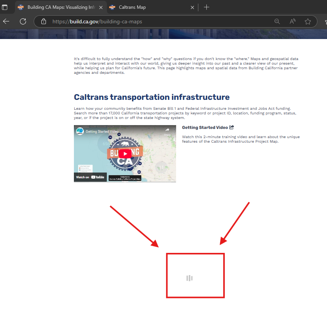Click the video title 'Getting Started Video'
The image size is (327, 316).
[x=102, y=132]
